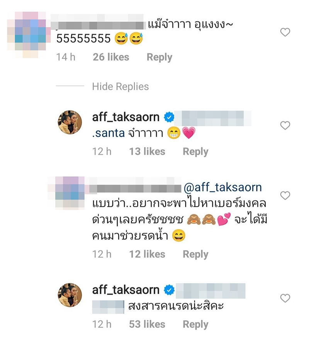
Task: Open the aff_taksaorn username in first reply
Action: (x=126, y=117)
